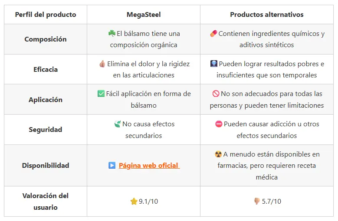Click the radioactive icon beside 'A menudo están'
The image size is (338, 221).
coord(218,154)
